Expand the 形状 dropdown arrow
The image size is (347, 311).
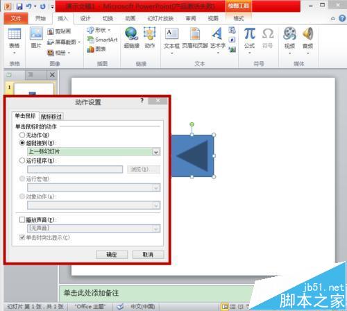pos(109,30)
